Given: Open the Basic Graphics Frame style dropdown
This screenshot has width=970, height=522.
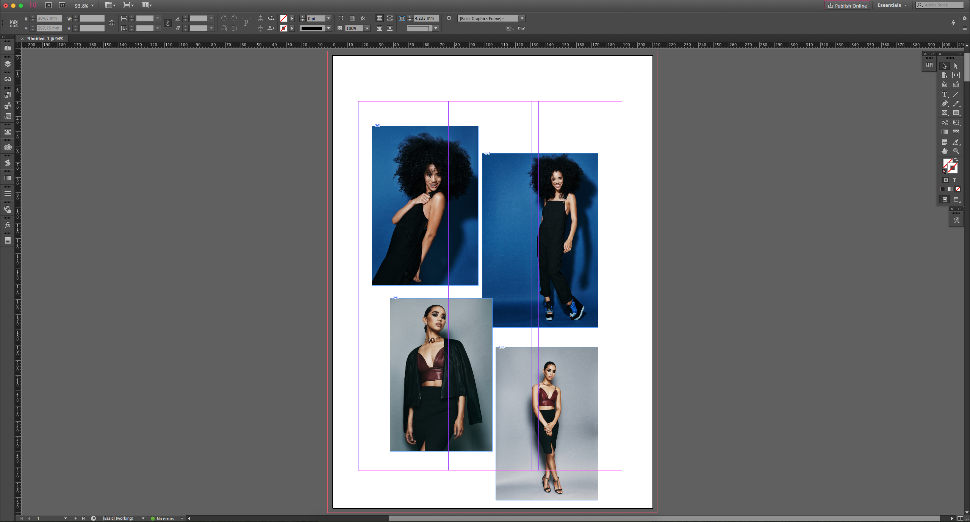Looking at the screenshot, I should tap(522, 18).
